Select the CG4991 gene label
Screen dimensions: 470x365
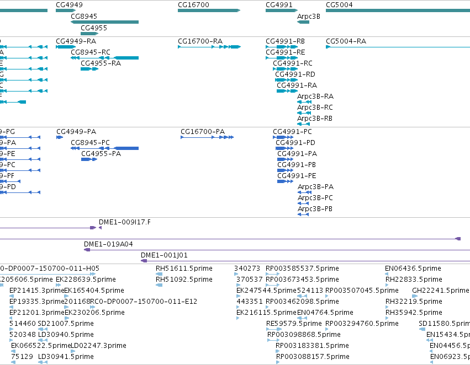[279, 5]
